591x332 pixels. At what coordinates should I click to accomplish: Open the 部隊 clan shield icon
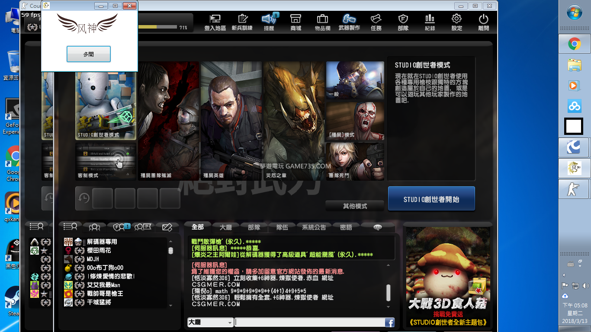click(403, 22)
